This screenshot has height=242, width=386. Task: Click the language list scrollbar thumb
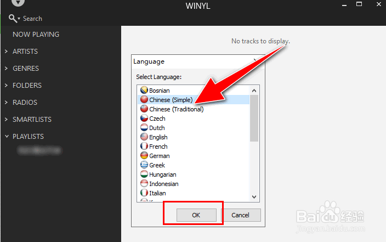(254, 119)
